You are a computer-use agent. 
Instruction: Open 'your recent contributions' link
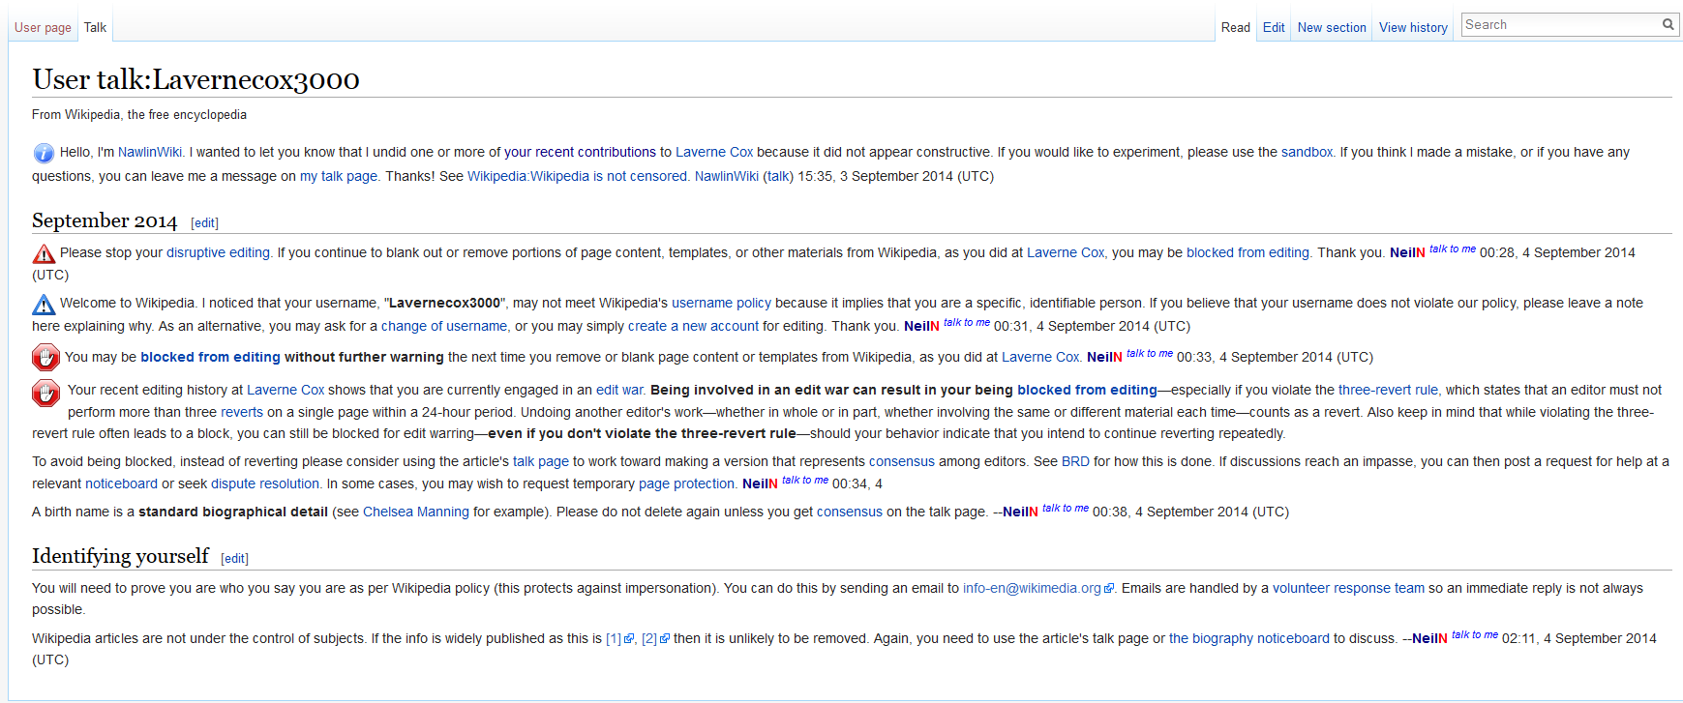[580, 152]
